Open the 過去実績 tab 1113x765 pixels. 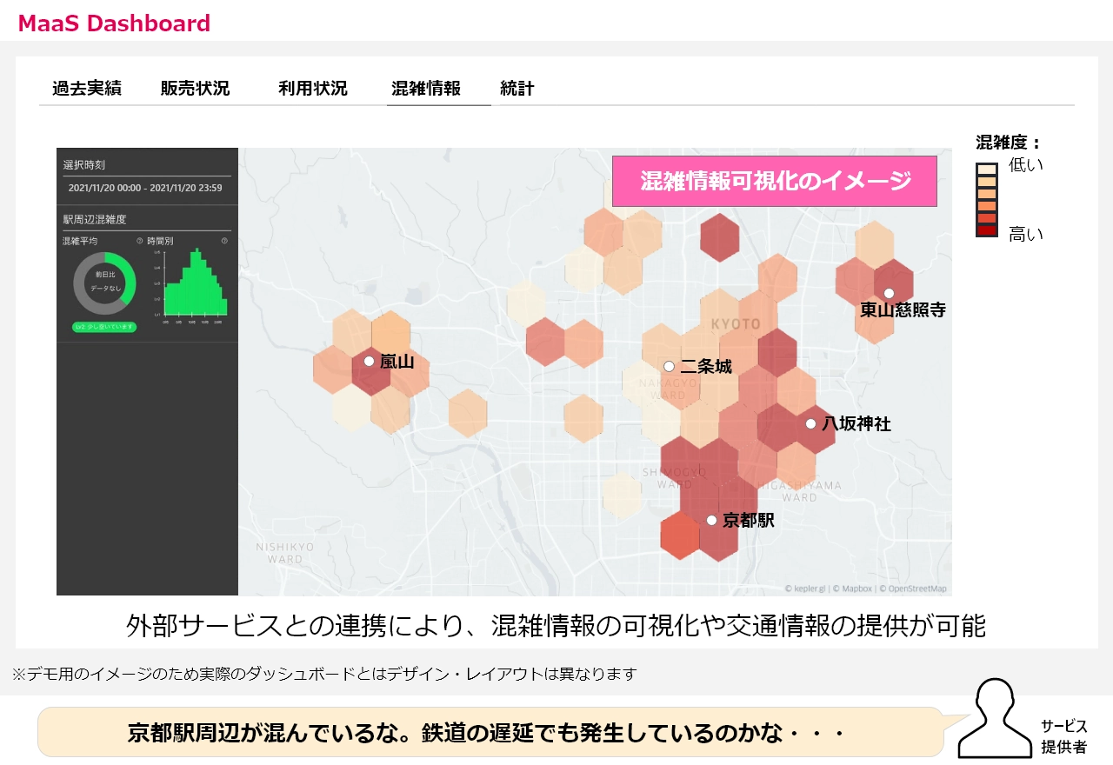coord(87,89)
